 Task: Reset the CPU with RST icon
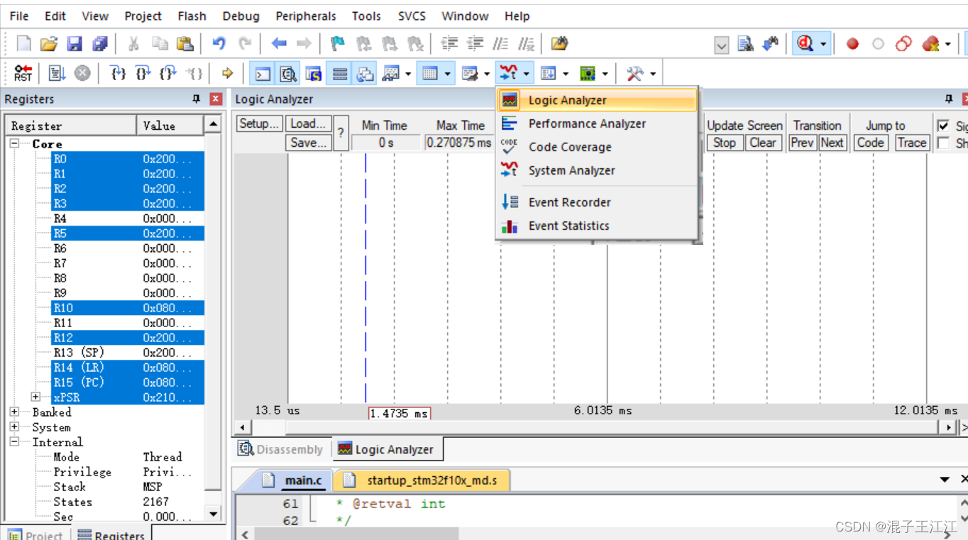pyautogui.click(x=23, y=73)
